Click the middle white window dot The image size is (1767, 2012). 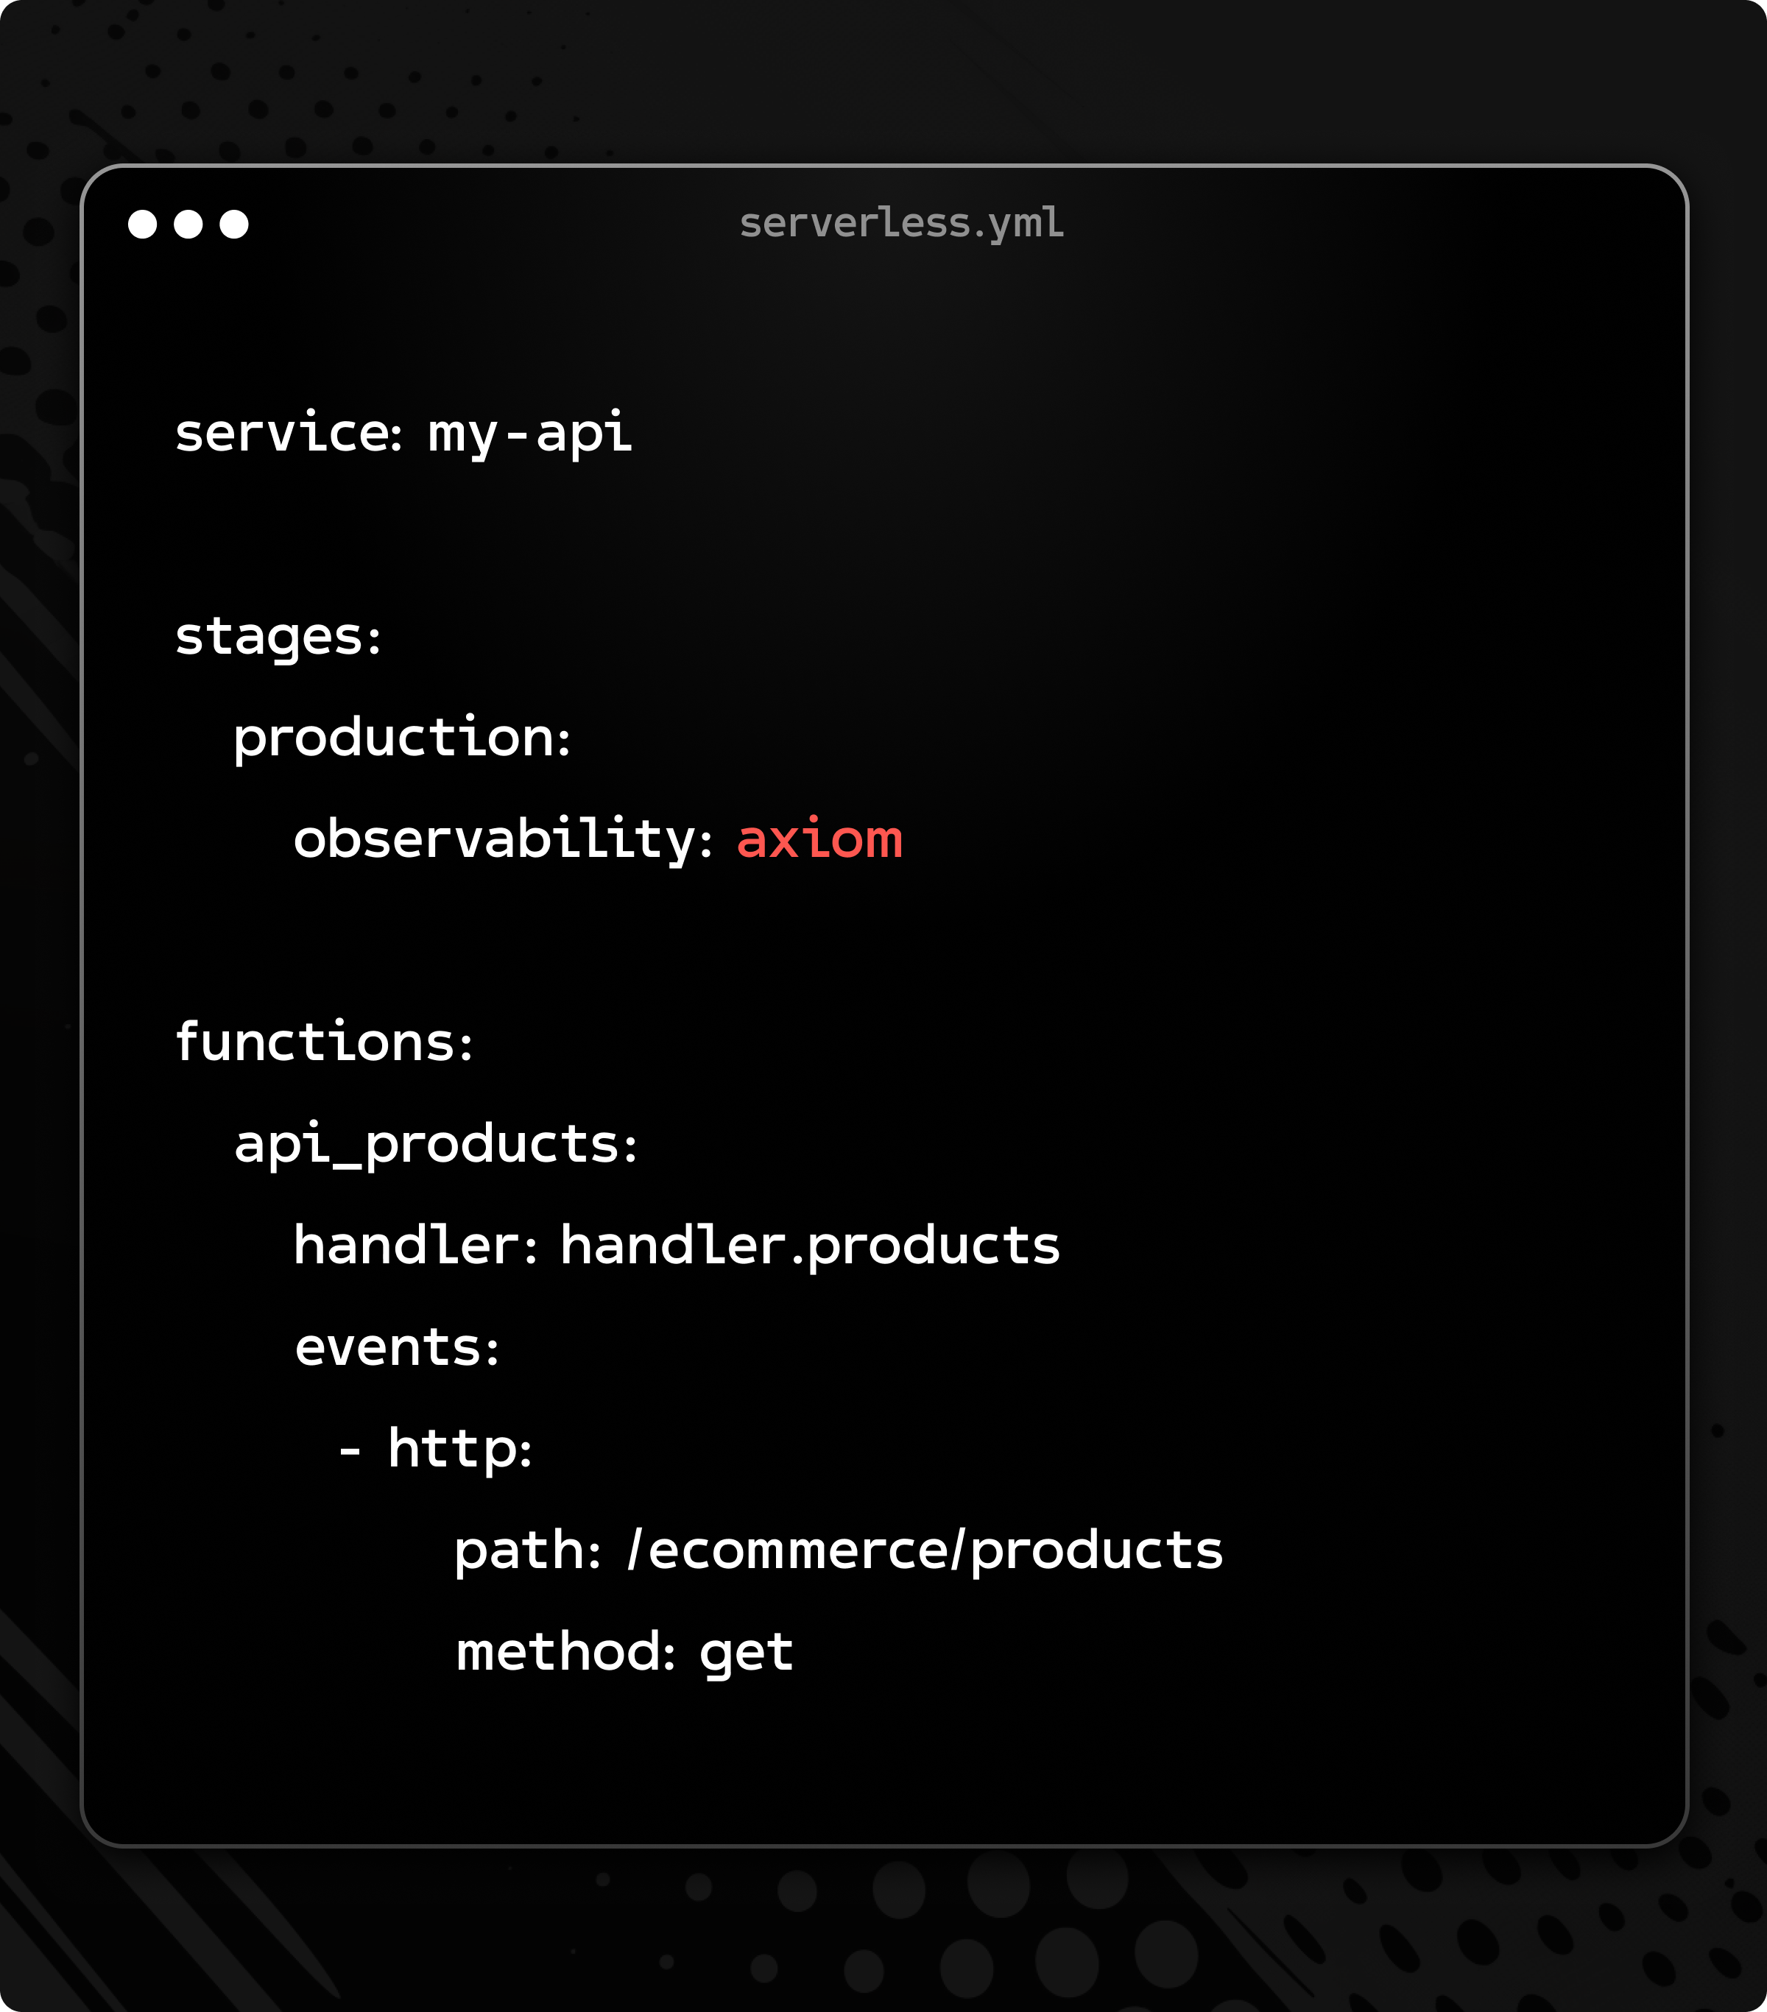[188, 225]
